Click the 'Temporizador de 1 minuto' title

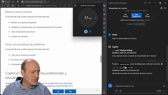118,8
